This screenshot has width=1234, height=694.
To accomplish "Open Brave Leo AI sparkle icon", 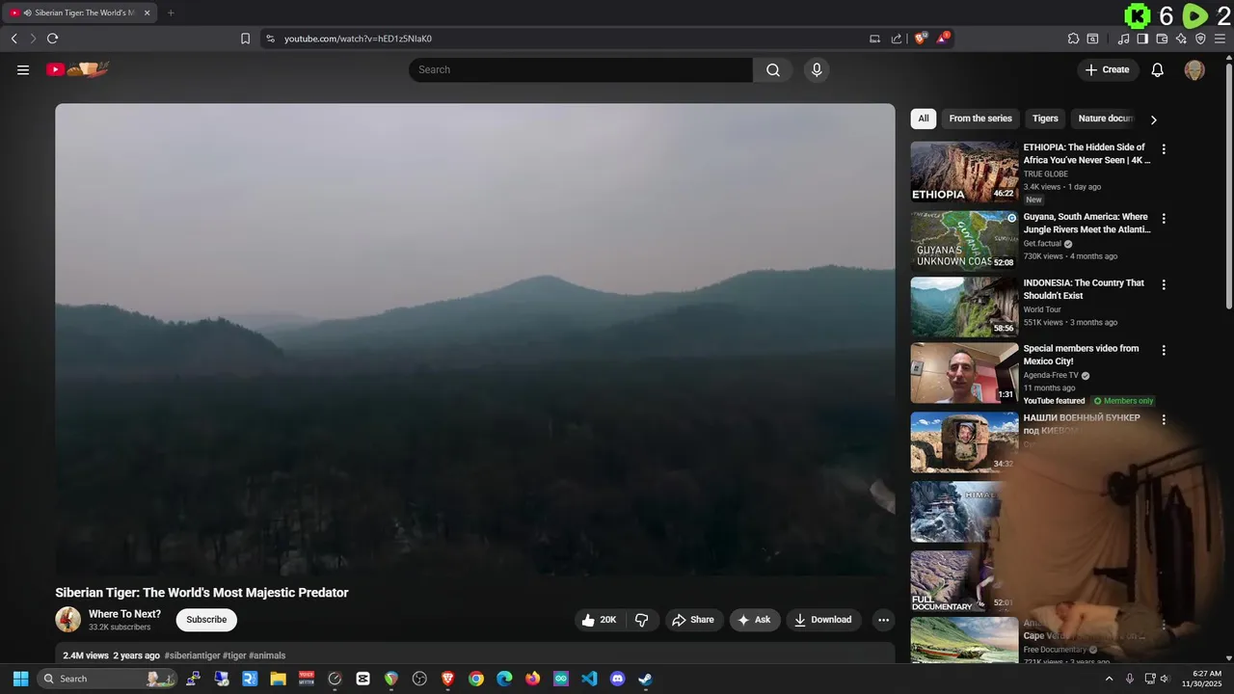I will [x=1181, y=39].
